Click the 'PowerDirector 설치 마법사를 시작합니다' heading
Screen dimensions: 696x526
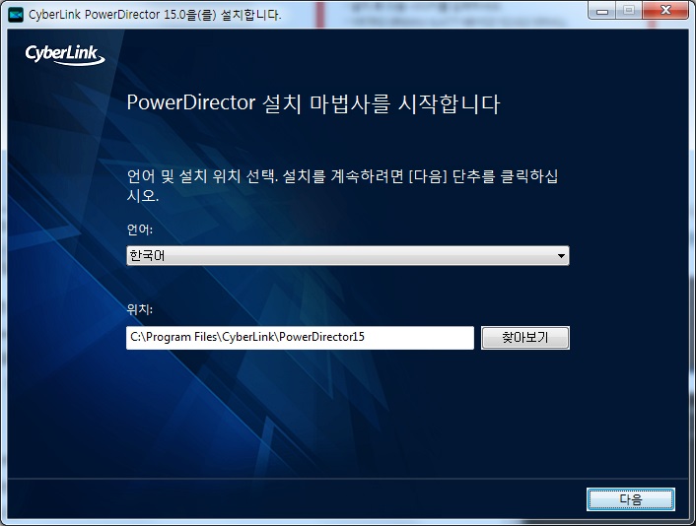[313, 103]
